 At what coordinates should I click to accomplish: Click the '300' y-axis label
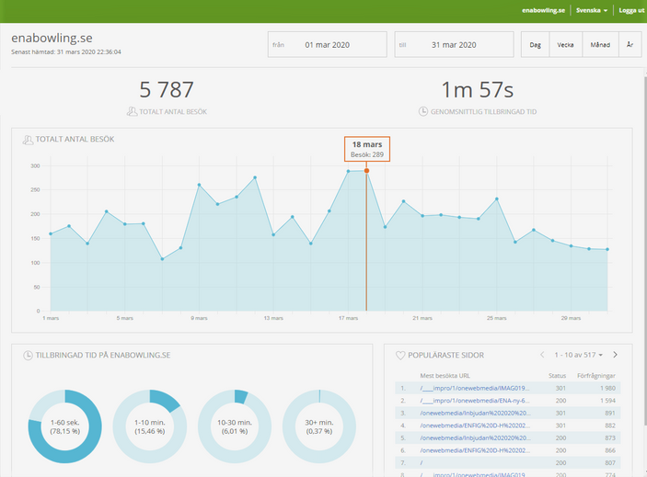[35, 166]
